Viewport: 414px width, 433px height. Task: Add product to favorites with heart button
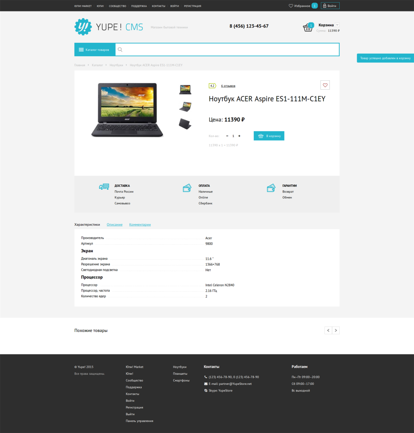(325, 85)
